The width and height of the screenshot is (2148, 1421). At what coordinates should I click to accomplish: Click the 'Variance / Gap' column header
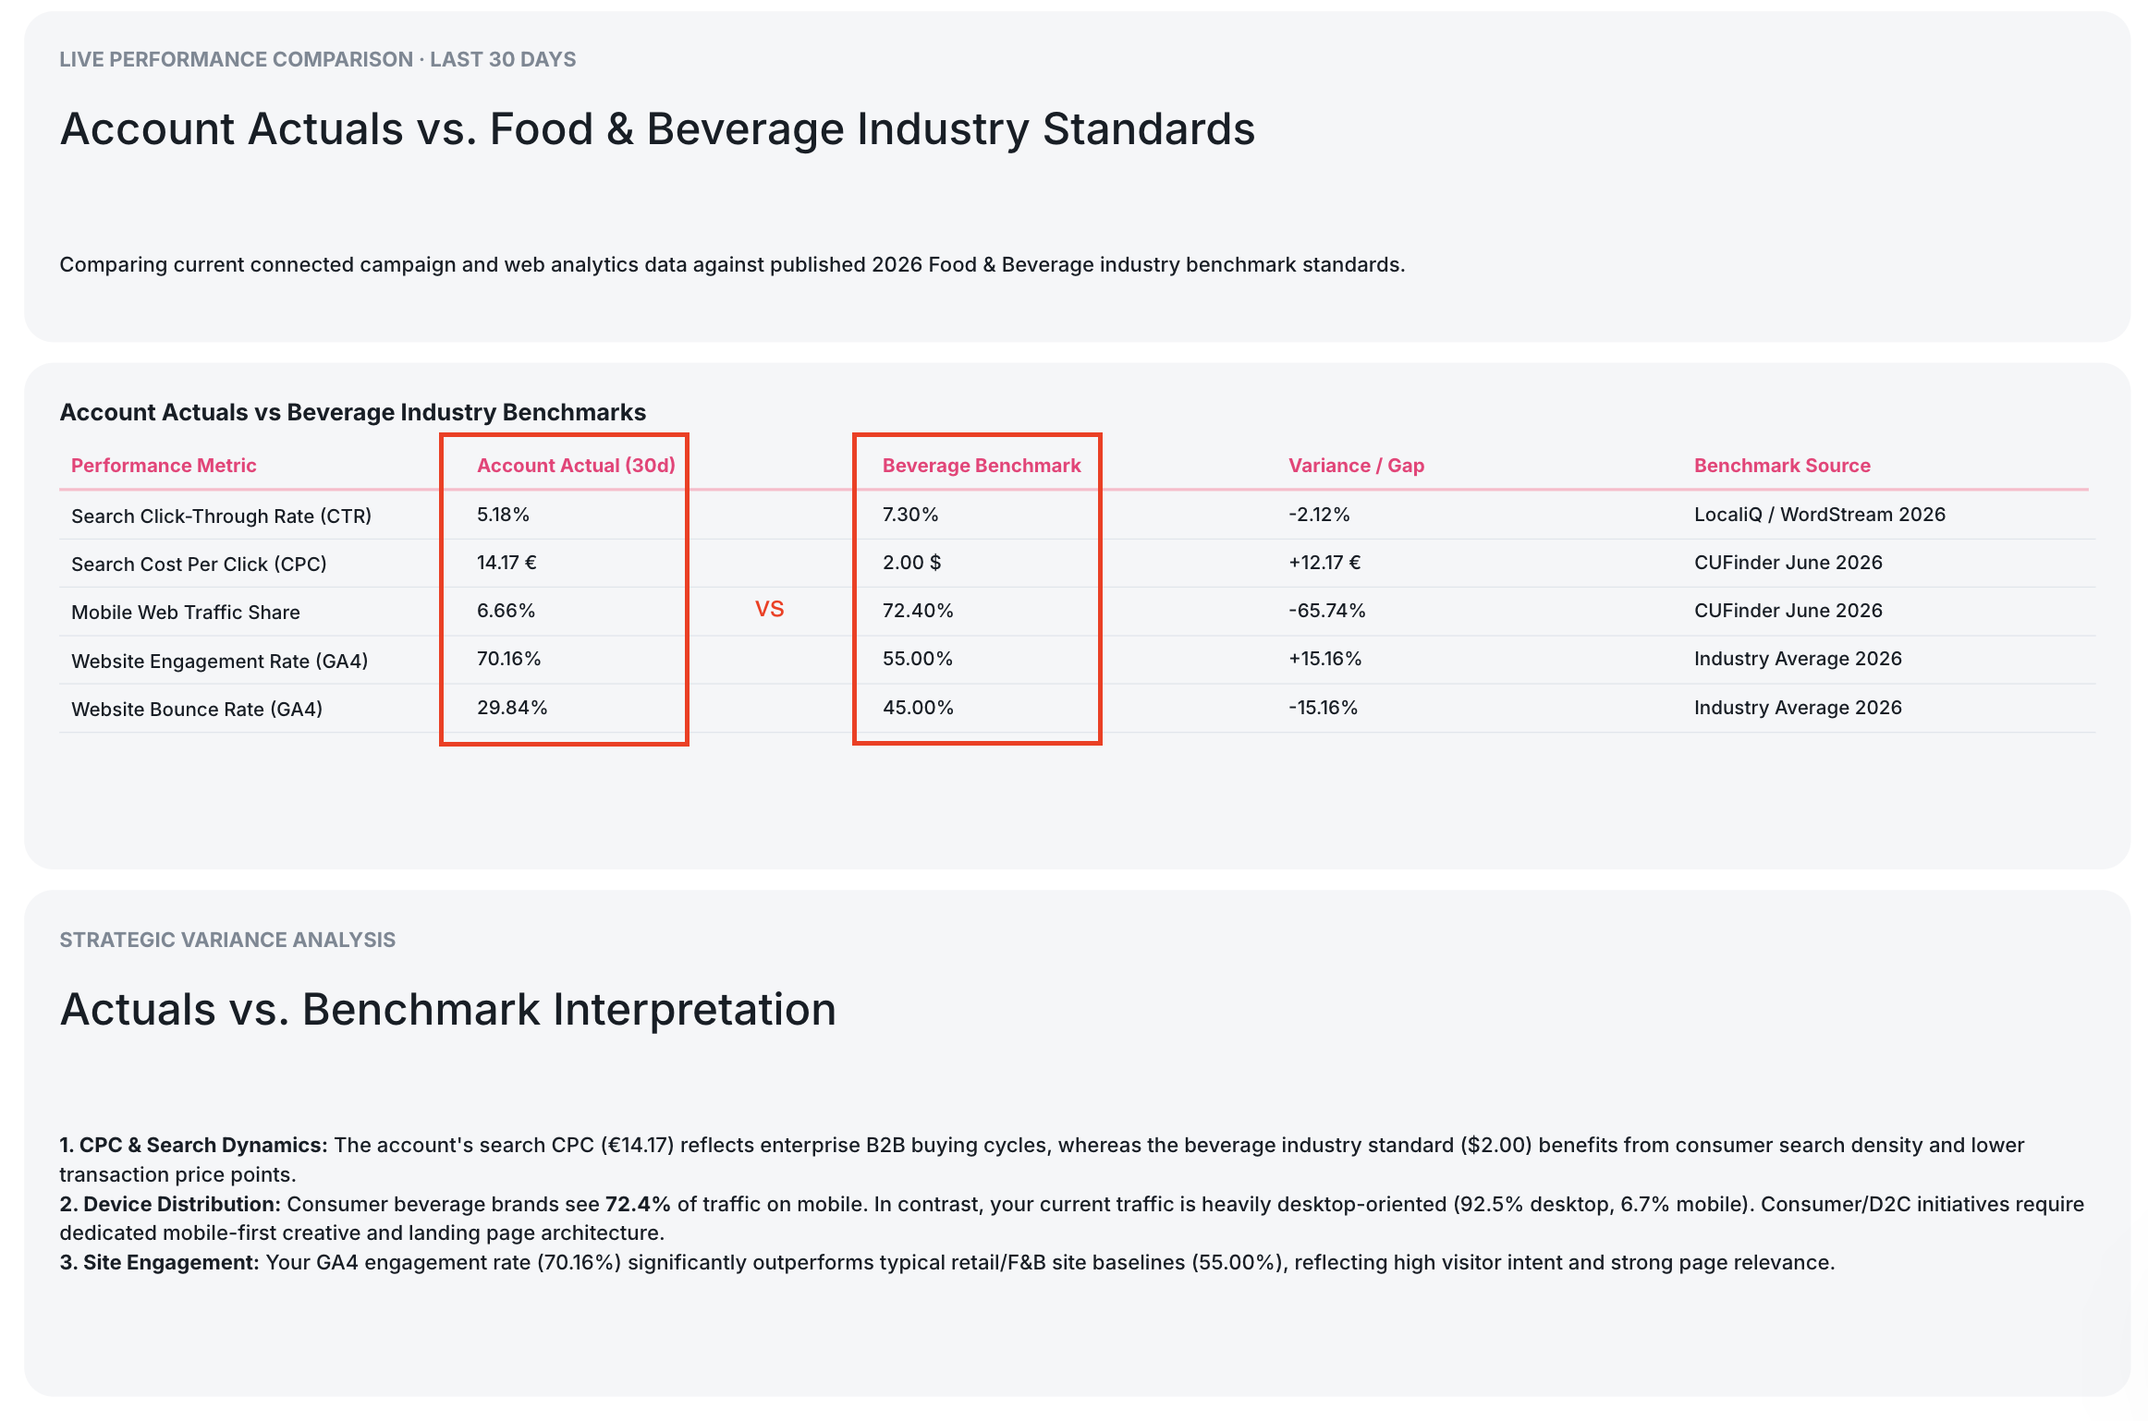1356,466
